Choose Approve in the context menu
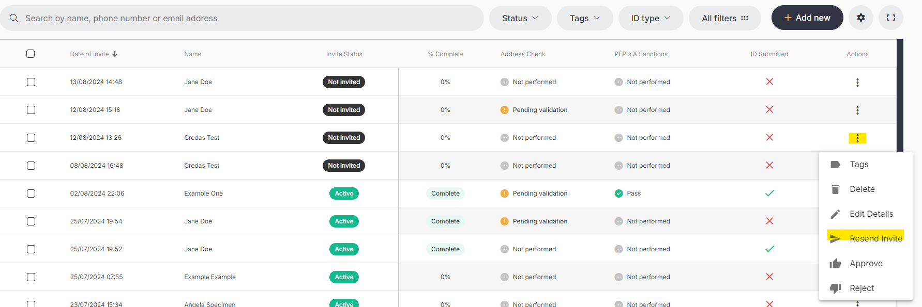The image size is (922, 307). (x=866, y=264)
